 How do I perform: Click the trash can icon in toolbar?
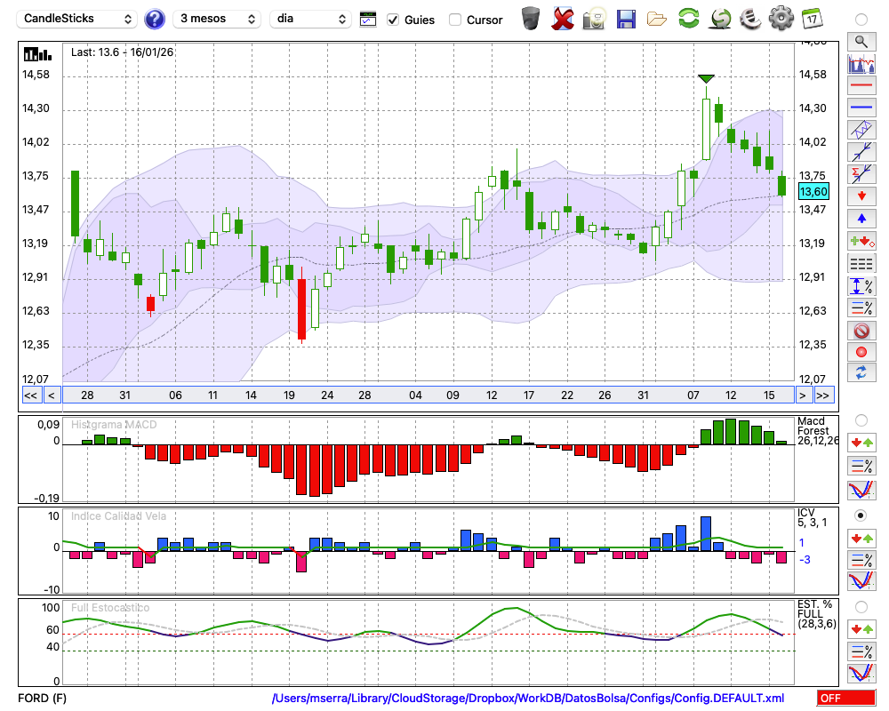(531, 18)
